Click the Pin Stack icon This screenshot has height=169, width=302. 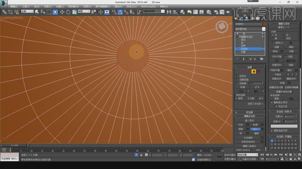pos(237,59)
